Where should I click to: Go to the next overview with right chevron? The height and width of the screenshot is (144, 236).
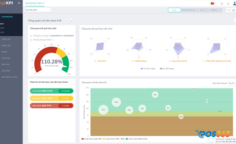pyautogui.click(x=71, y=21)
